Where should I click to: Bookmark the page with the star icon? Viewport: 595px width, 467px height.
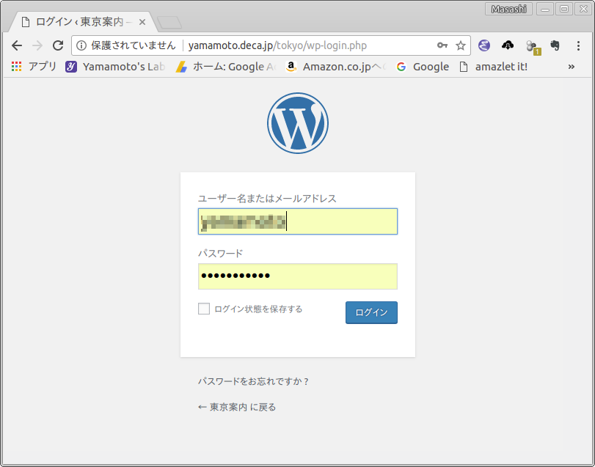coord(460,46)
